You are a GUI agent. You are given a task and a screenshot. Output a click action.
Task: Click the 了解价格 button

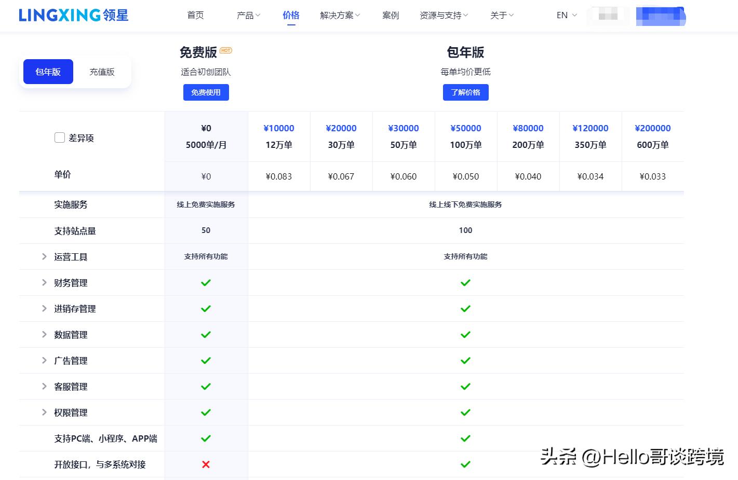tap(465, 92)
